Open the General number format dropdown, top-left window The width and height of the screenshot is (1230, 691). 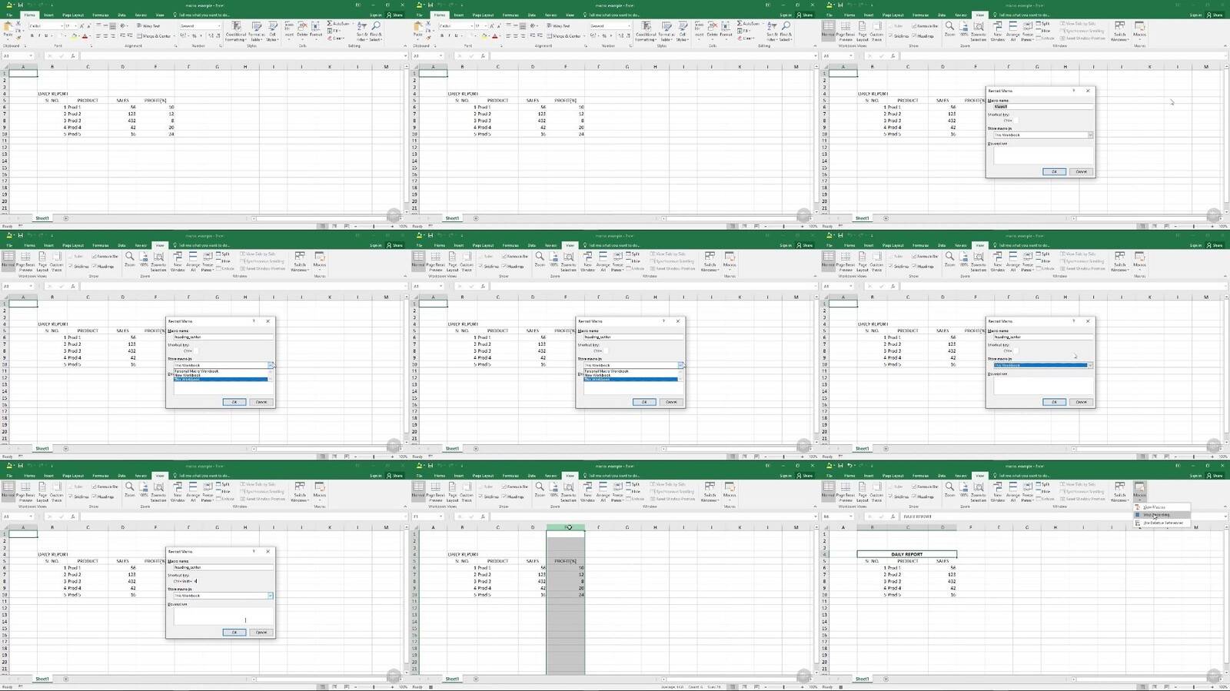pyautogui.click(x=218, y=26)
